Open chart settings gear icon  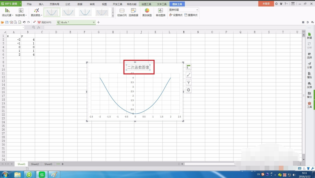coord(188,90)
